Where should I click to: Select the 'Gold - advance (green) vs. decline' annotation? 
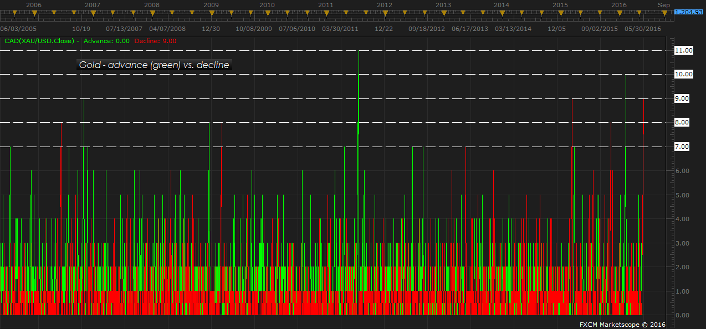click(154, 65)
